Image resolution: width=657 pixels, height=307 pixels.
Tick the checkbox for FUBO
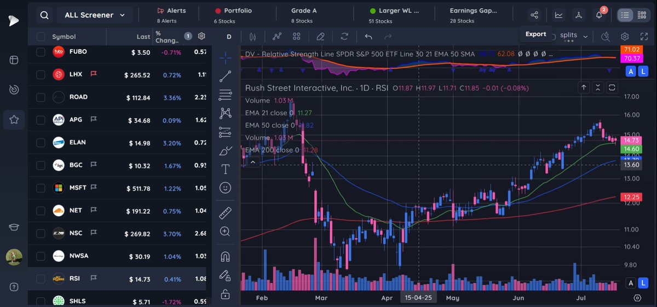[41, 52]
